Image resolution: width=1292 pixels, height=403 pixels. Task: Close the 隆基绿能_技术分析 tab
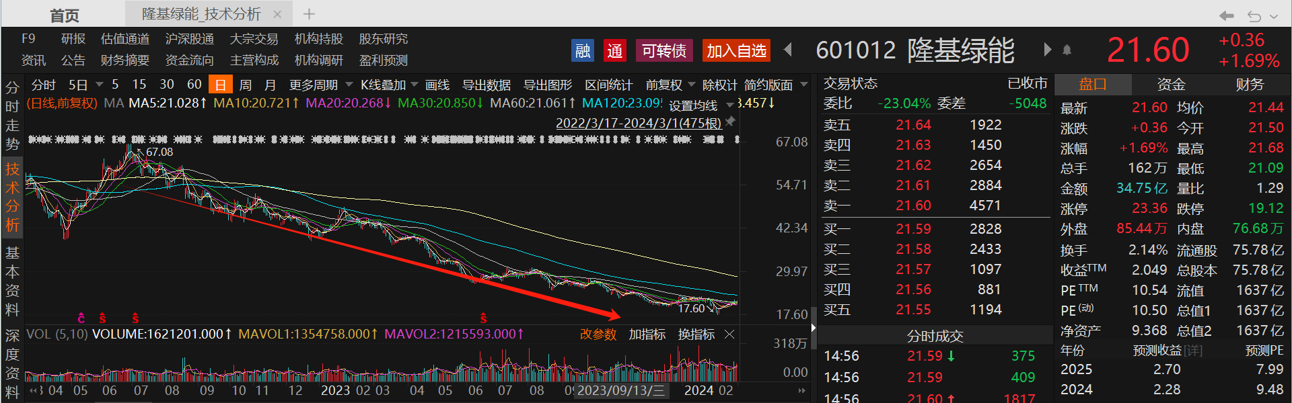point(277,14)
